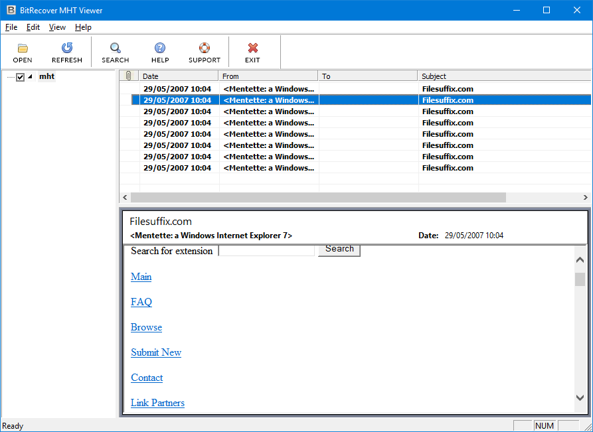Open the Submit New link
Screen dimensions: 593x432
click(x=156, y=352)
